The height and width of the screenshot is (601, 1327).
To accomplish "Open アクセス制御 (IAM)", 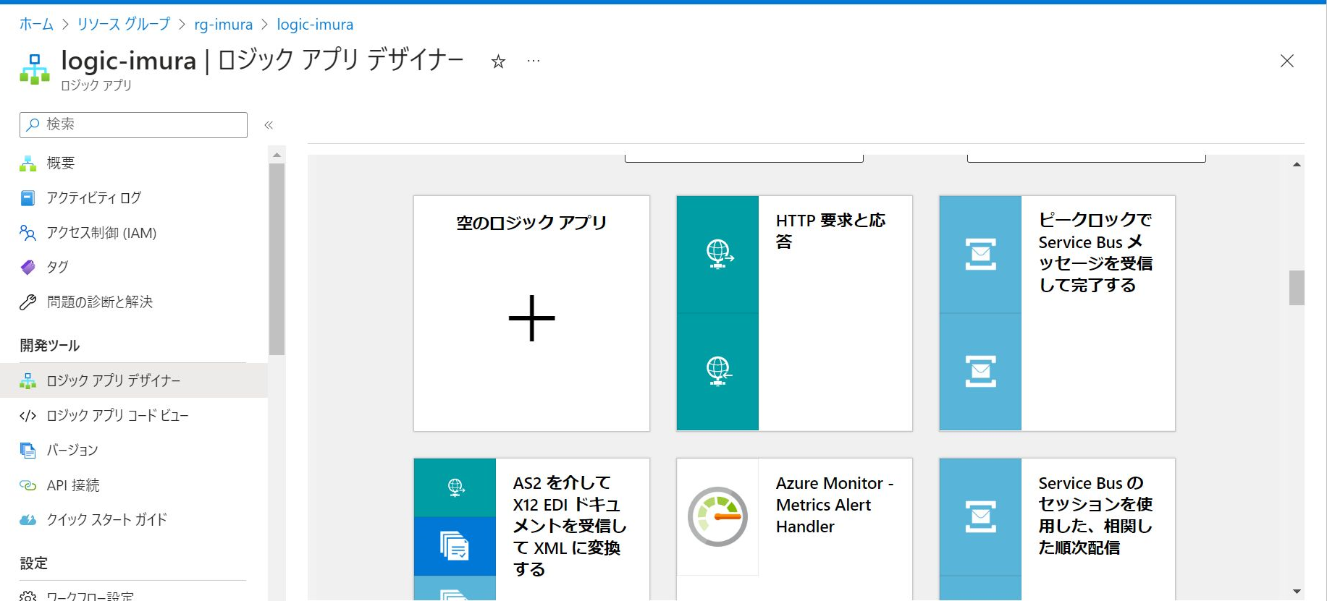I will (x=101, y=233).
